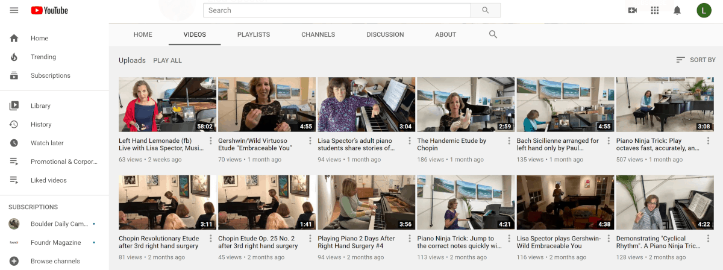Viewport: 723px width, 270px height.
Task: Click the search magnifier button
Action: click(486, 10)
